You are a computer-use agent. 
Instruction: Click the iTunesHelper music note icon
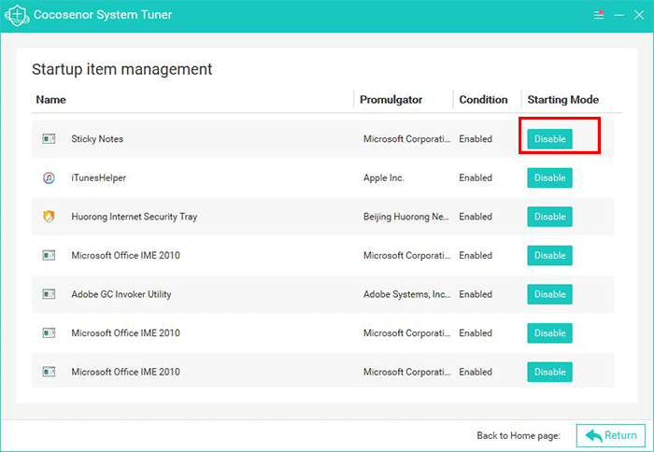[49, 177]
